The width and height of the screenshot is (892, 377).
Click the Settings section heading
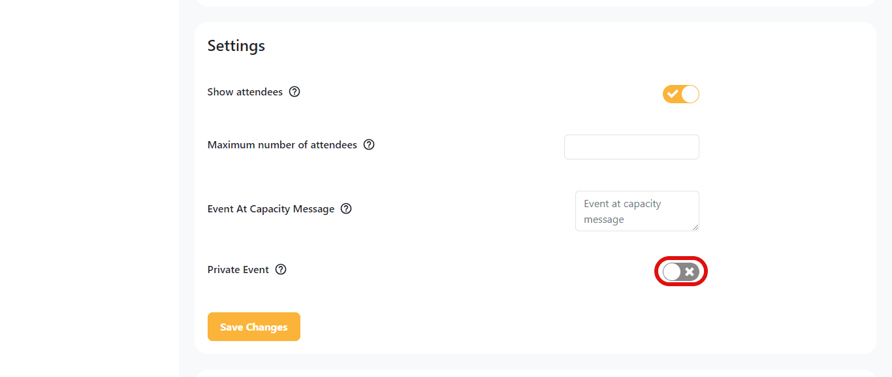pyautogui.click(x=236, y=46)
